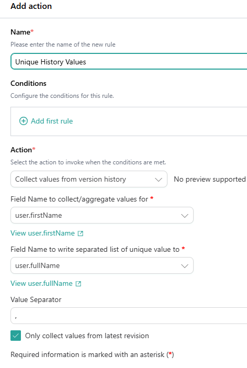The height and width of the screenshot is (368, 247).
Task: Click the empty Conditions rule box area
Action: [129, 121]
